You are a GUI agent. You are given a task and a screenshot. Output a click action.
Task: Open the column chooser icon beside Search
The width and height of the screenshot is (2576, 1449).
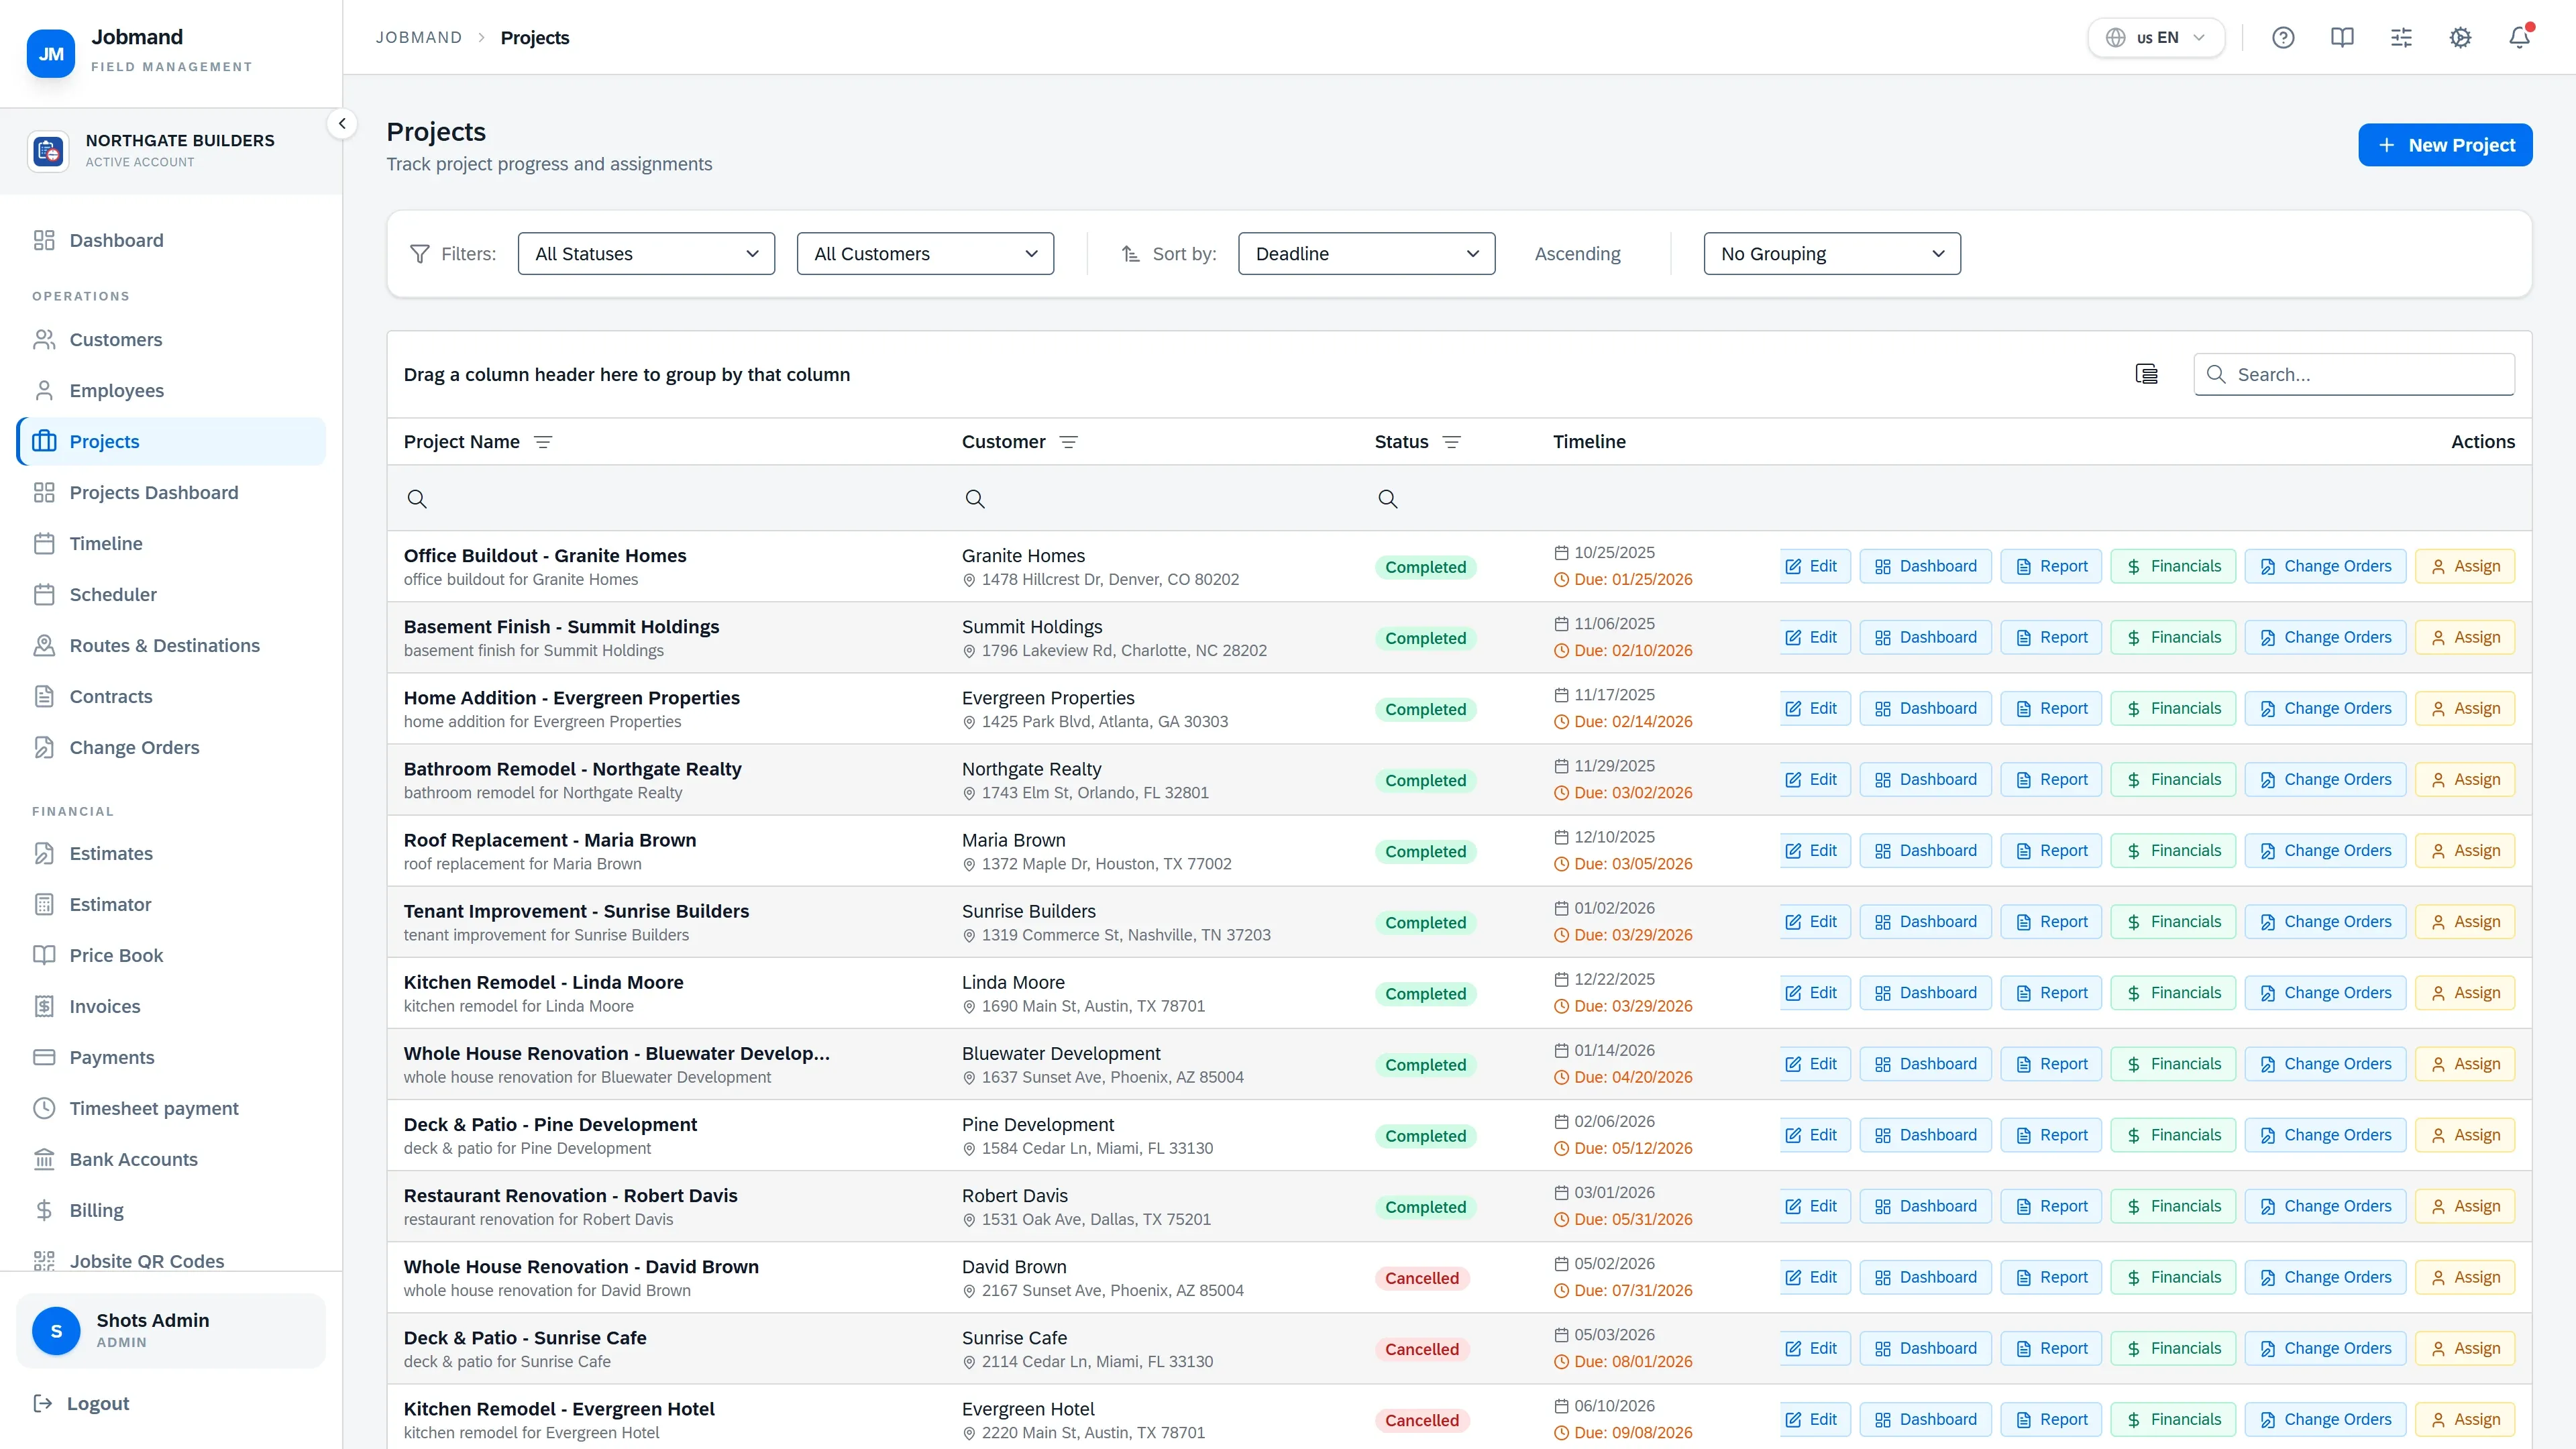pos(2146,374)
